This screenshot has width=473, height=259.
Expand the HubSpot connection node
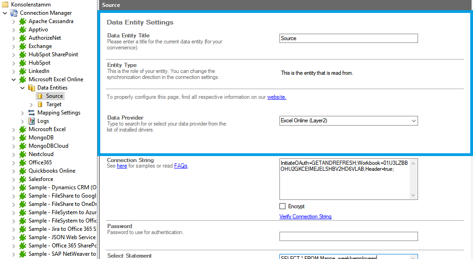point(13,63)
